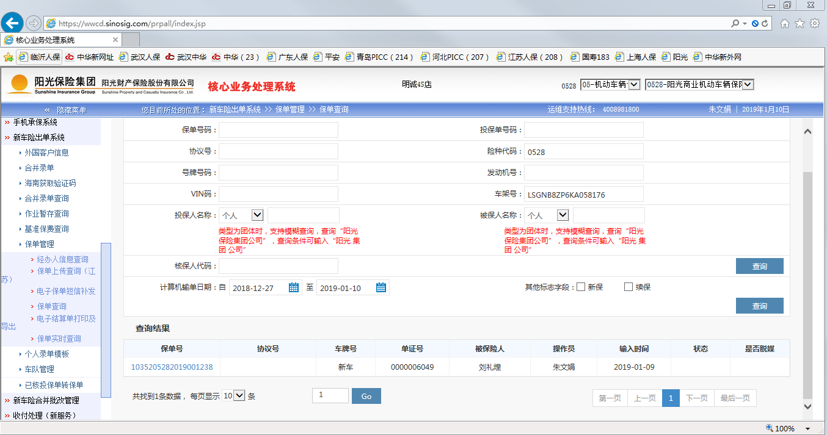Expand the 车队管理 sidebar item
The width and height of the screenshot is (827, 435).
point(39,369)
